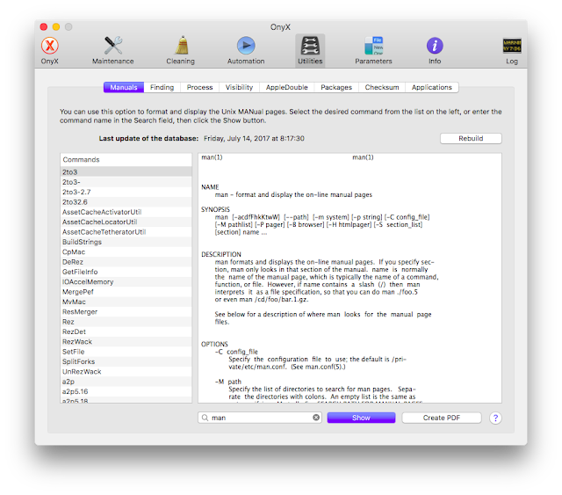Click the NAME heading in manual page

point(210,187)
